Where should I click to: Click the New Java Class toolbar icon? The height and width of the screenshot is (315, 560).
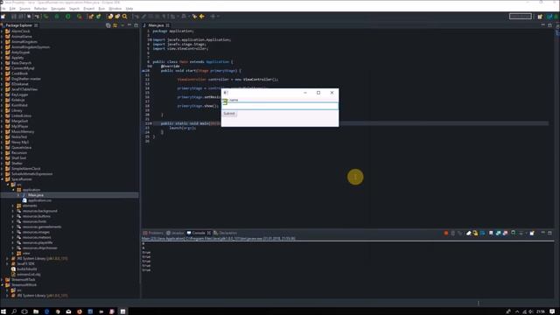pyautogui.click(x=99, y=17)
